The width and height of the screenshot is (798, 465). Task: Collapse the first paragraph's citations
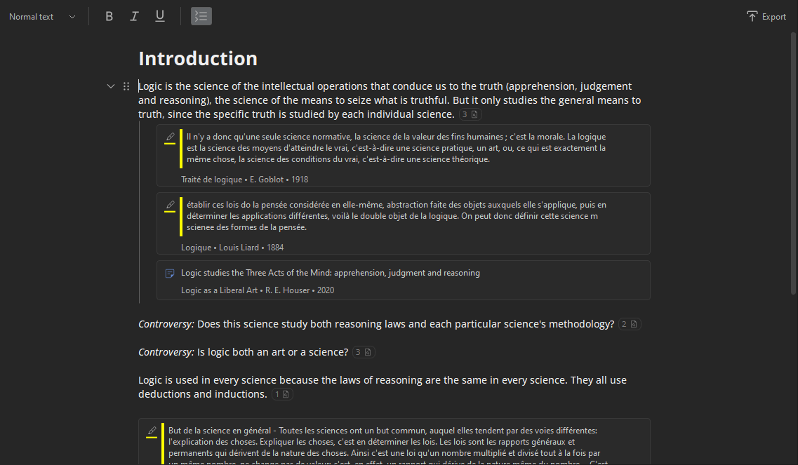pos(110,86)
